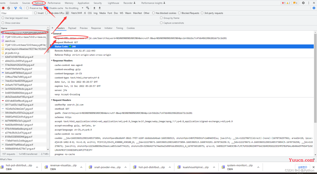Click the export HAR download arrow
This screenshot has width=317, height=174.
[100, 8]
